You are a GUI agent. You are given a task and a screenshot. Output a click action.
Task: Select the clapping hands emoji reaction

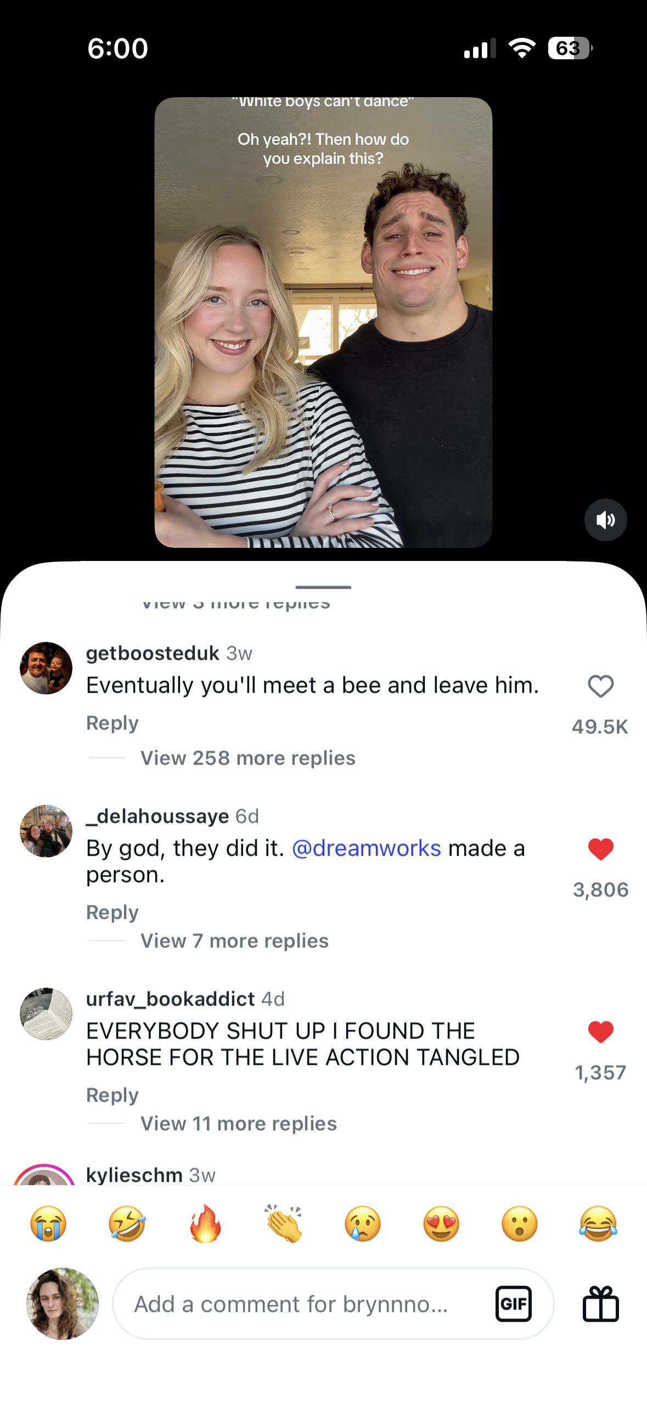coord(284,1224)
